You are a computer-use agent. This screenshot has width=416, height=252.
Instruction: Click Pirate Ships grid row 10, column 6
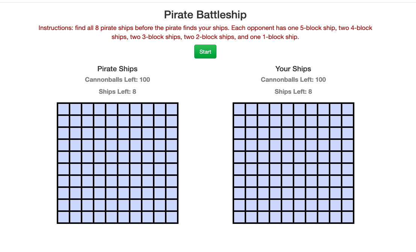(124, 217)
